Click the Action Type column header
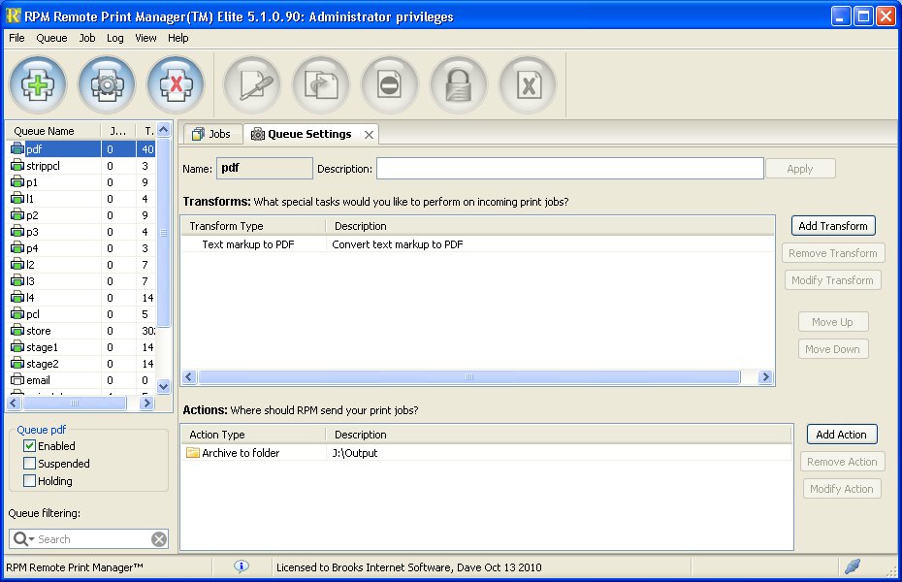902x582 pixels. click(253, 435)
